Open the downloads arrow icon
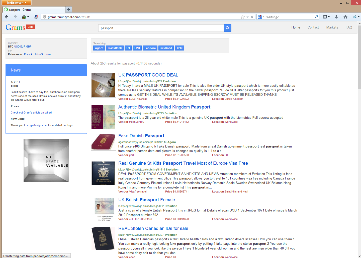 coord(336,17)
